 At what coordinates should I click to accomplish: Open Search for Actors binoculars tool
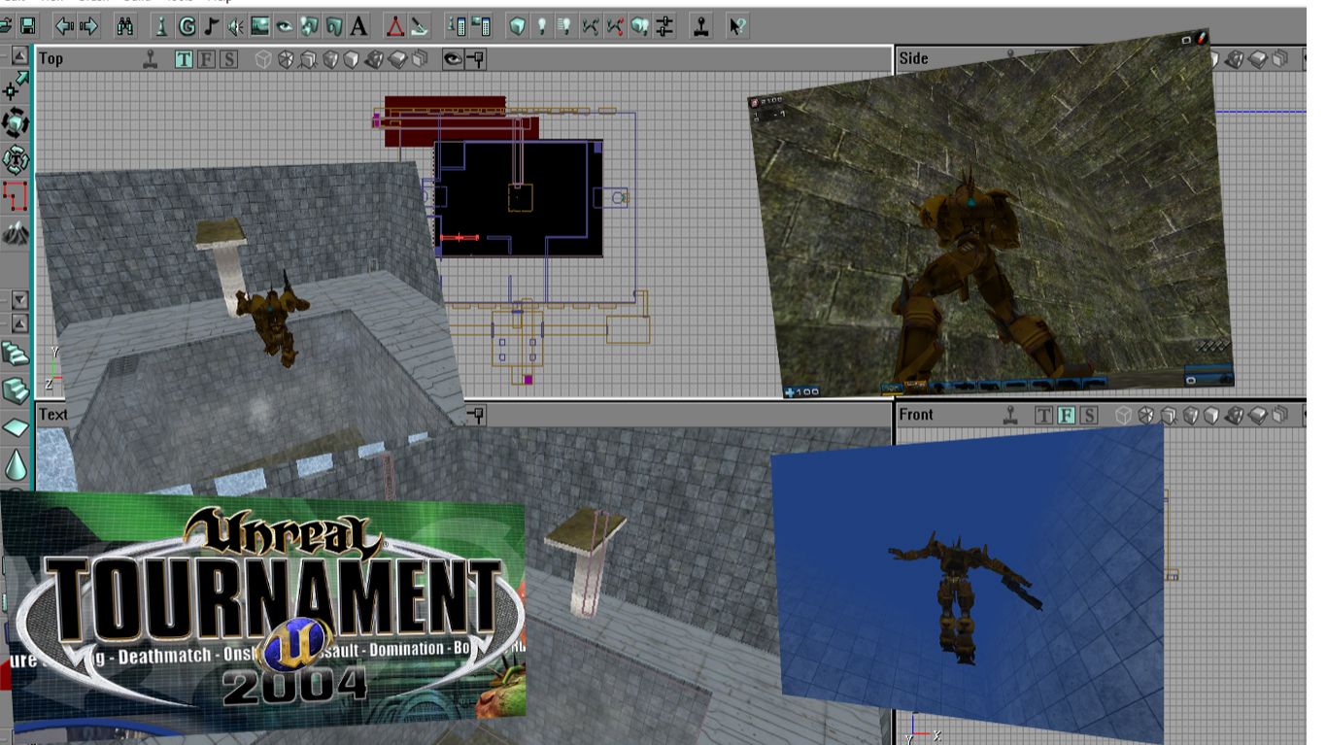point(124,26)
